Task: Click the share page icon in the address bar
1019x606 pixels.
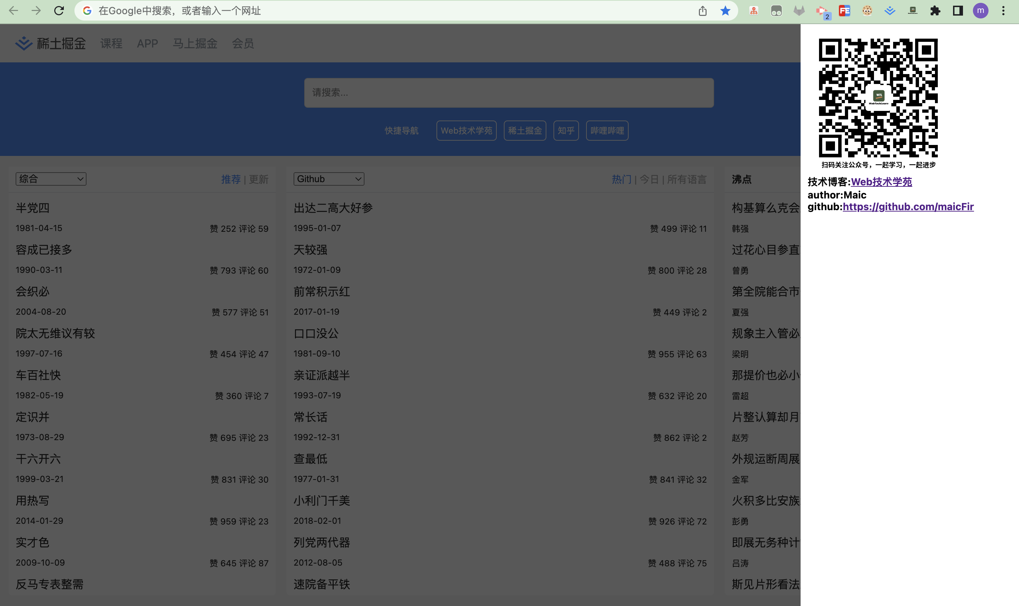Action: [x=702, y=11]
